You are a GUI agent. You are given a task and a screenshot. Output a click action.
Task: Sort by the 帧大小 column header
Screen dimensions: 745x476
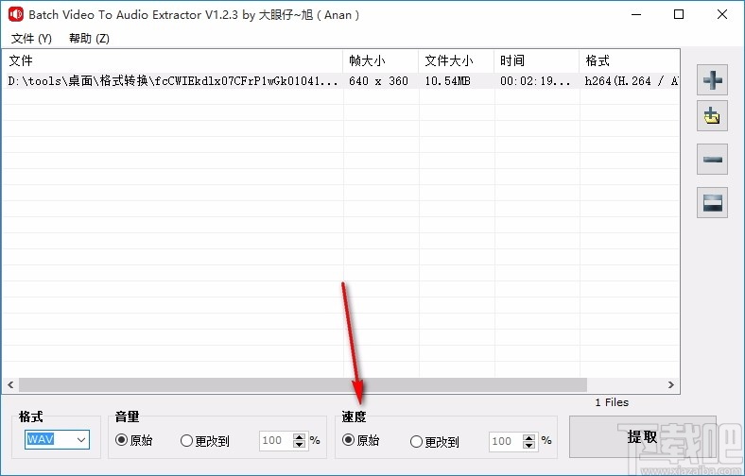point(381,60)
